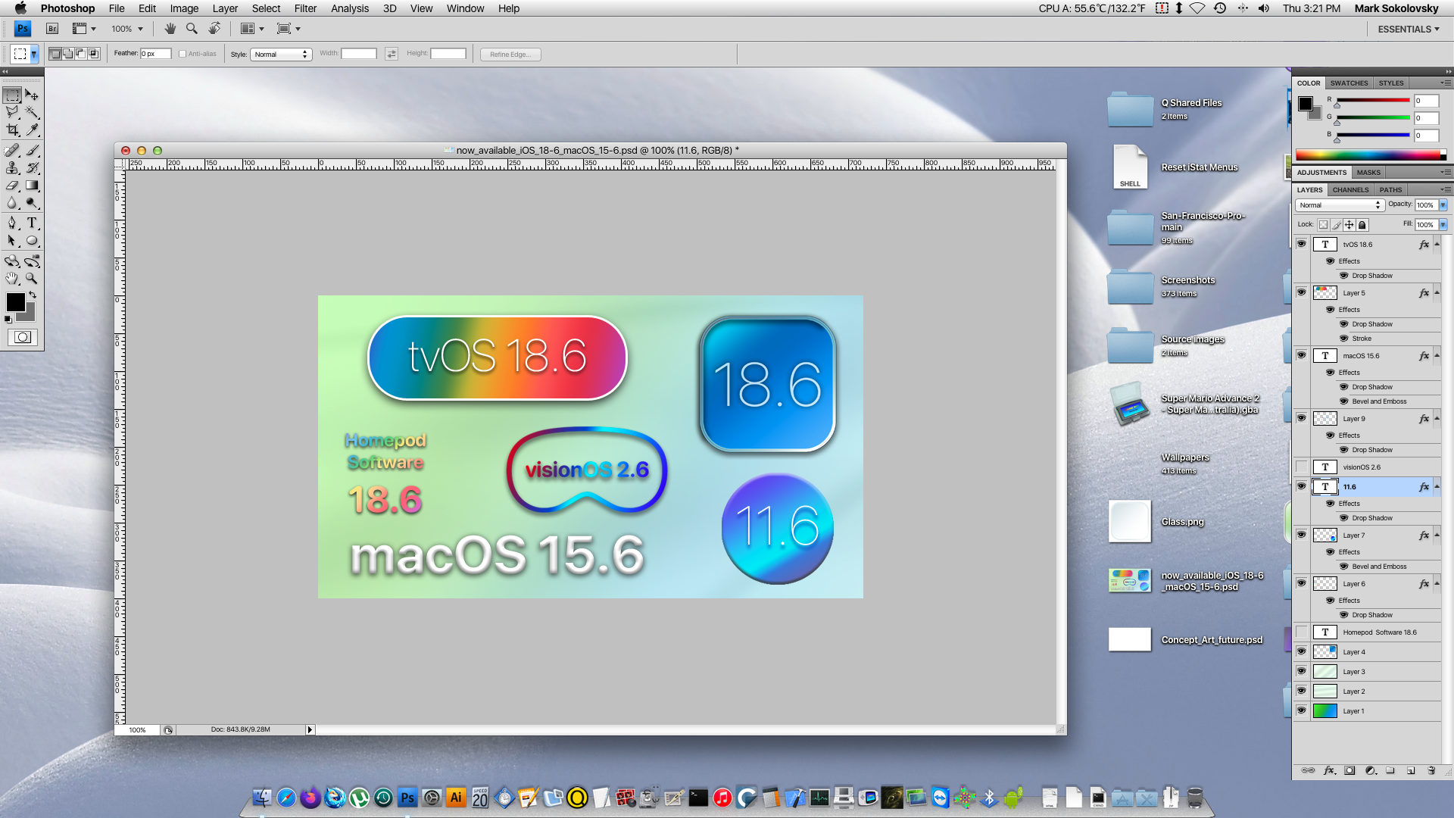Open the Filter menu

(x=305, y=8)
